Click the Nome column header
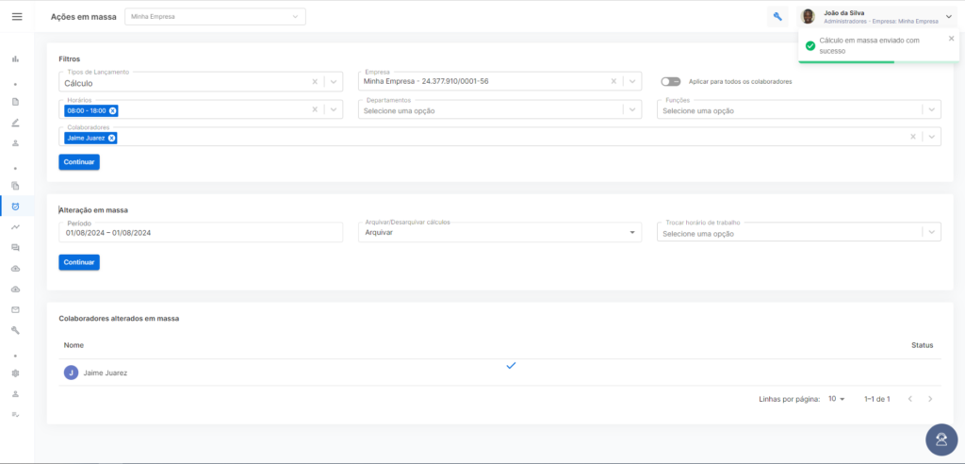965x464 pixels. [74, 345]
